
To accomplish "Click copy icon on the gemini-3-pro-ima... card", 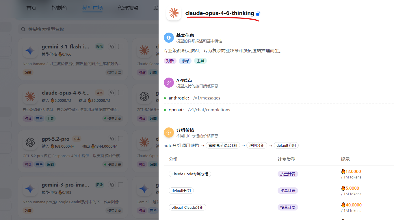I will (x=112, y=185).
